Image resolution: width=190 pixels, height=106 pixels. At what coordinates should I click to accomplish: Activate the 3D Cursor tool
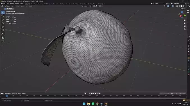(3, 16)
